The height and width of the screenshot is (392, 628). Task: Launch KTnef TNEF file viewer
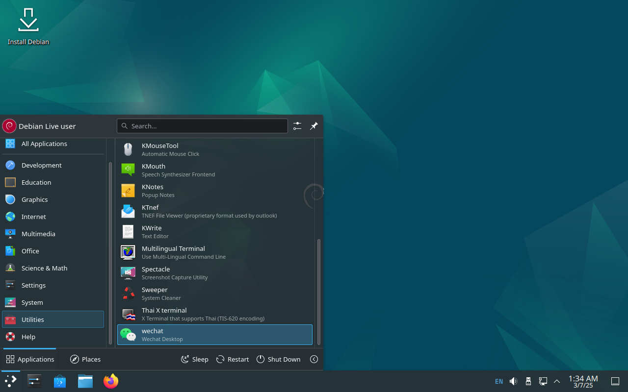coord(215,211)
